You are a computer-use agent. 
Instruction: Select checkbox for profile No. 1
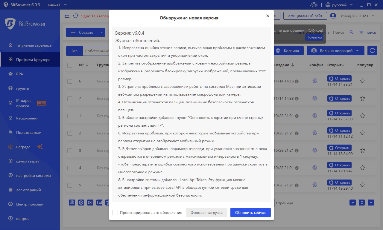pyautogui.click(x=70, y=116)
